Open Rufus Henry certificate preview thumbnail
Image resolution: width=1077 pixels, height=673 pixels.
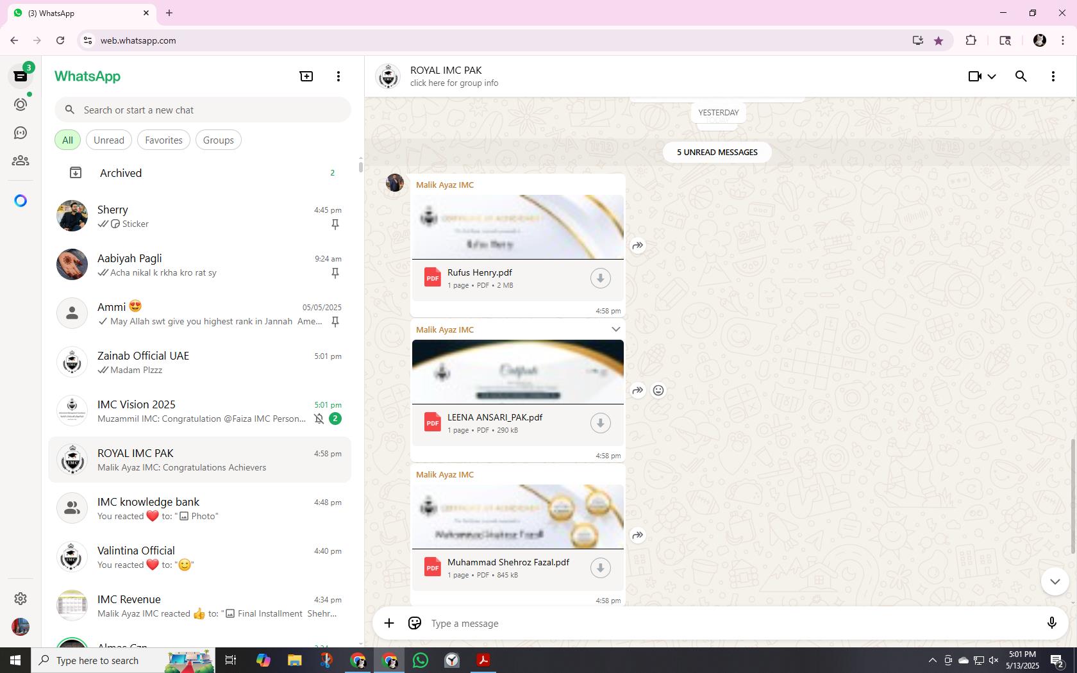517,227
